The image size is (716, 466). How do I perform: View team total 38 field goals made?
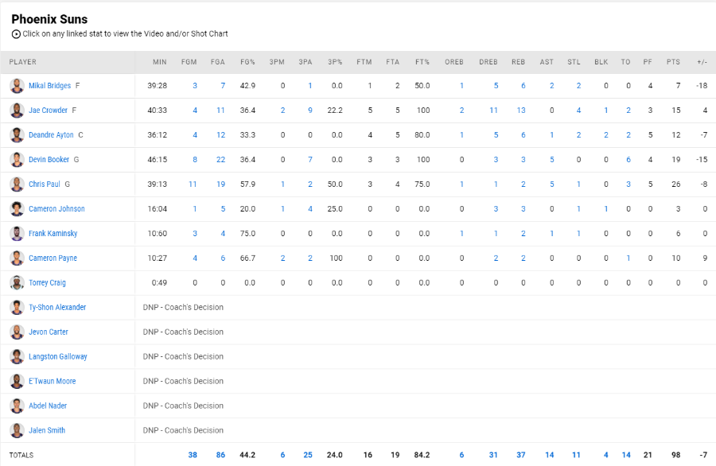(x=193, y=455)
